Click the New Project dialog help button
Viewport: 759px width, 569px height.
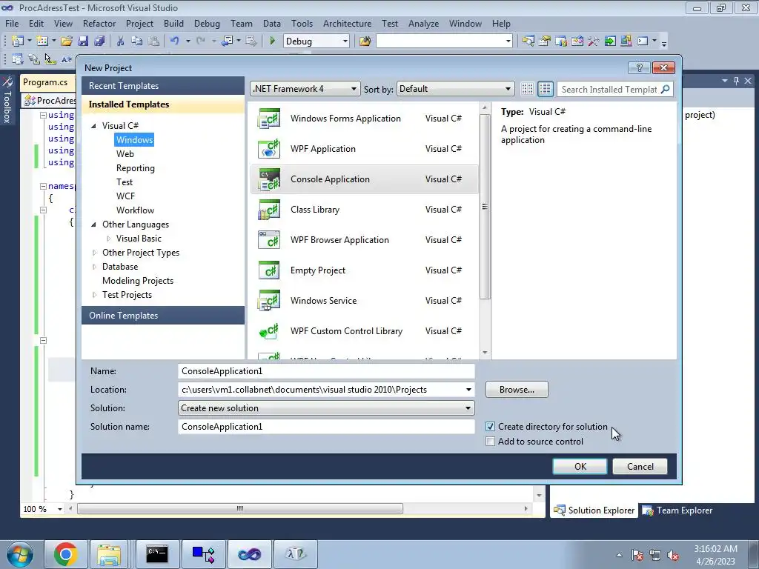coord(639,67)
